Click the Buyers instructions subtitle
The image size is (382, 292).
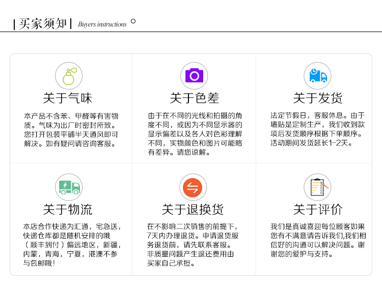pyautogui.click(x=102, y=24)
